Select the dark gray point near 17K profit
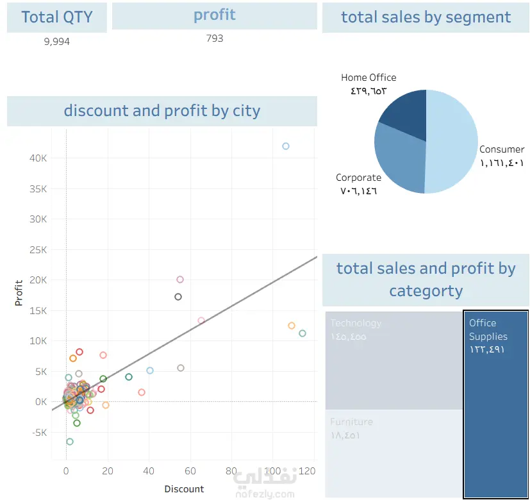This screenshot has width=530, height=500. coord(178,297)
